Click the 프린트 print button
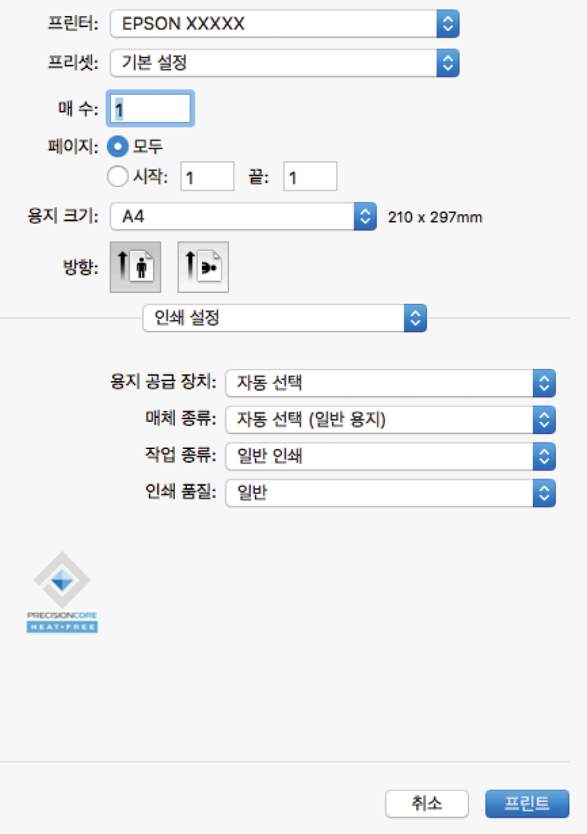This screenshot has width=587, height=834. pyautogui.click(x=527, y=804)
